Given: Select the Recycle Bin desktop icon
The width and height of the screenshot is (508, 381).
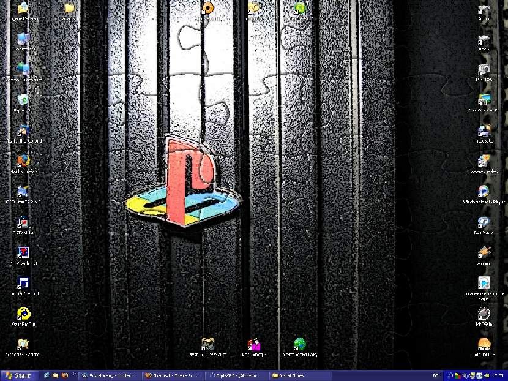Looking at the screenshot, I should pos(23,104).
